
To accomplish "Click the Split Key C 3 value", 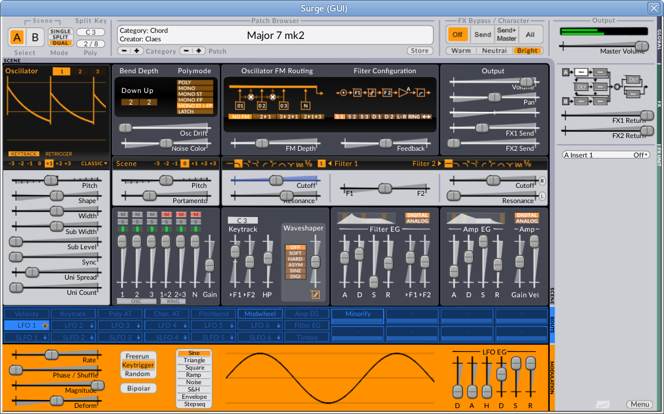I will (x=91, y=32).
